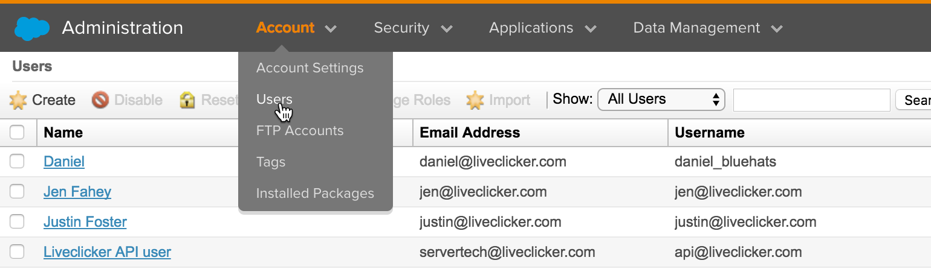Open Installed Packages menu entry
The image size is (931, 269).
(x=315, y=194)
